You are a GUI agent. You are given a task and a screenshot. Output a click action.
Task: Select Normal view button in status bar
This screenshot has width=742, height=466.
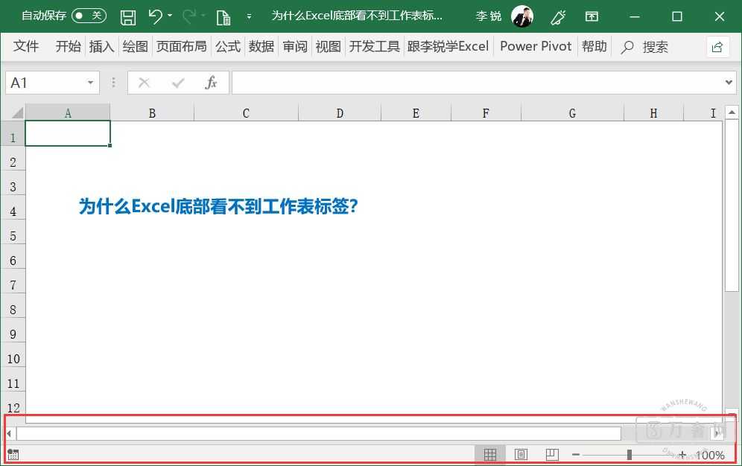click(x=489, y=454)
